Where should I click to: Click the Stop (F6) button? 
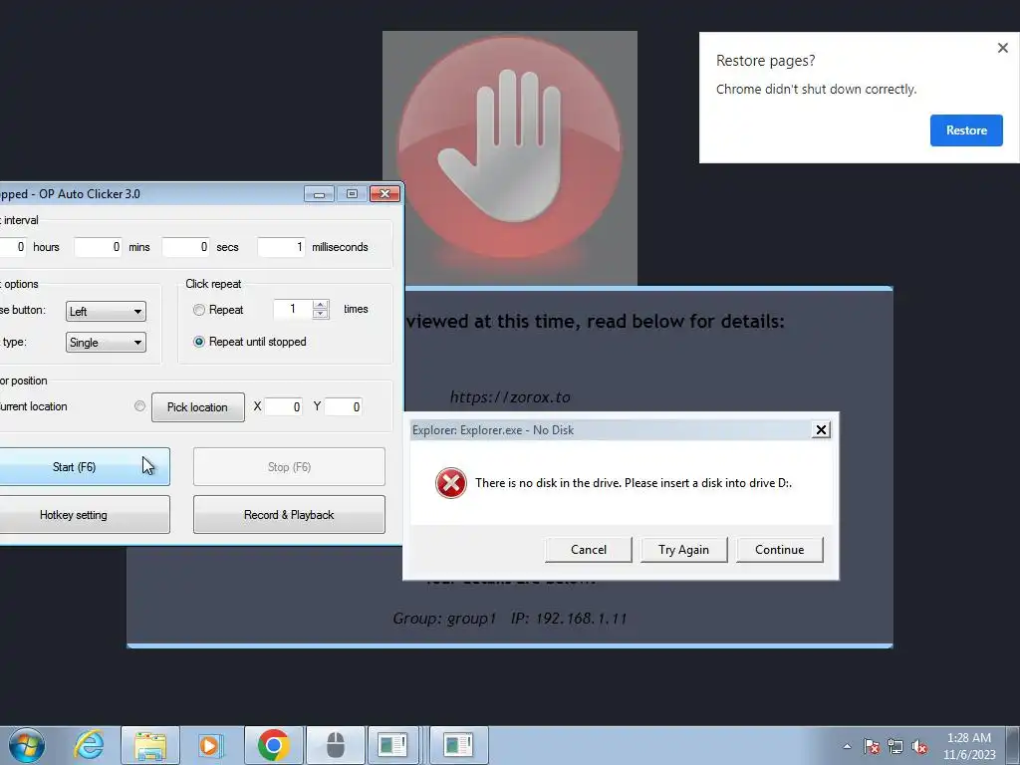pos(289,466)
